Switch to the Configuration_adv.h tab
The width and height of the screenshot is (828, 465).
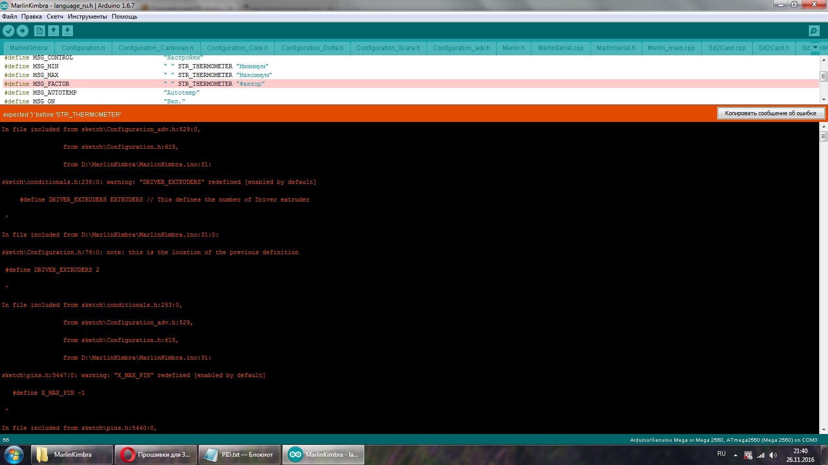point(461,48)
